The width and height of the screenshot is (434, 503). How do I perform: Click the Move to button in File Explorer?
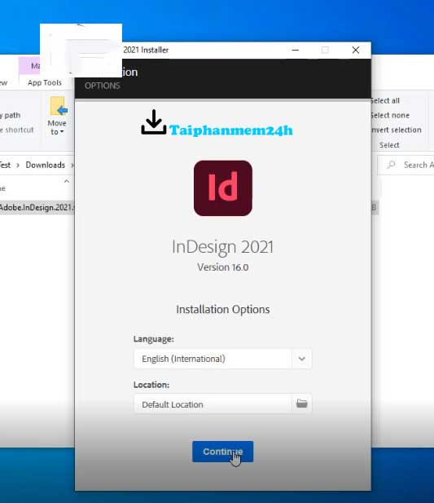[57, 117]
